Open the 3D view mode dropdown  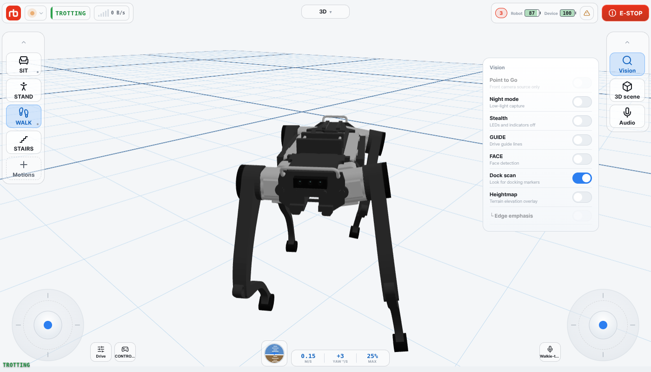click(325, 12)
